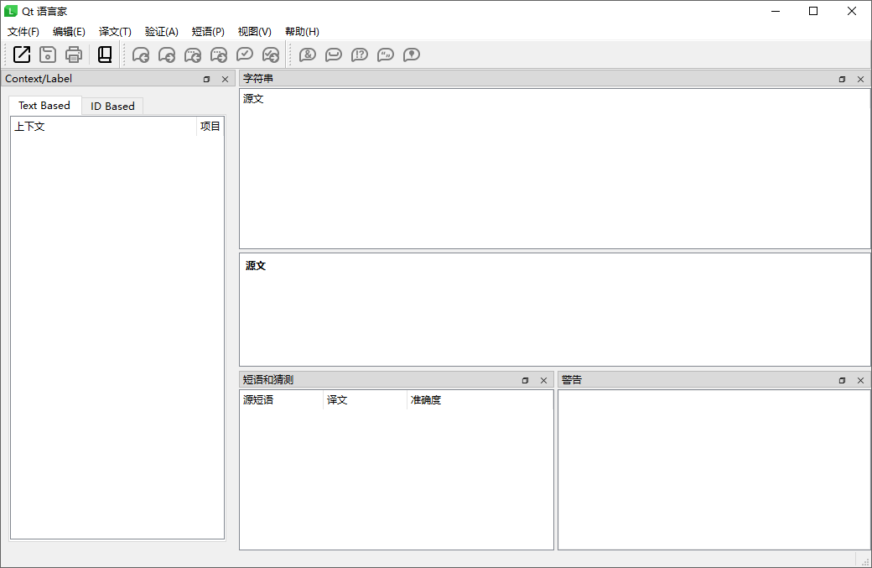Switch to the Text Based tab
Viewport: 872px width, 568px height.
click(x=44, y=106)
